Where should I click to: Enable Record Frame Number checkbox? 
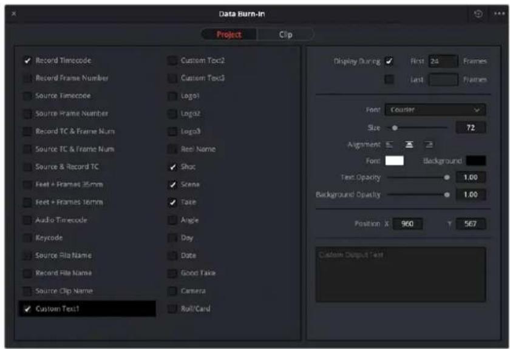tap(27, 78)
